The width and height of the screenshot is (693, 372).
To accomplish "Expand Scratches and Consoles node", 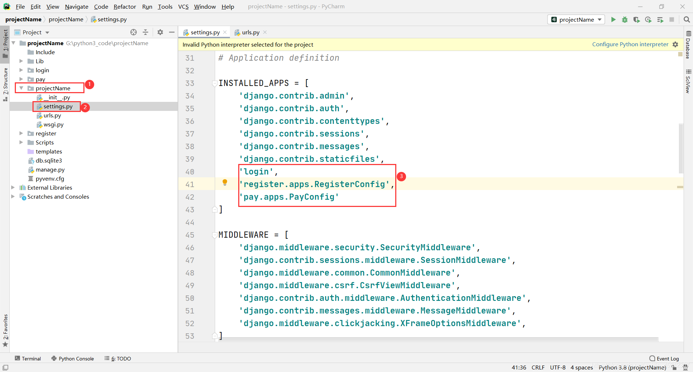I will [x=13, y=196].
